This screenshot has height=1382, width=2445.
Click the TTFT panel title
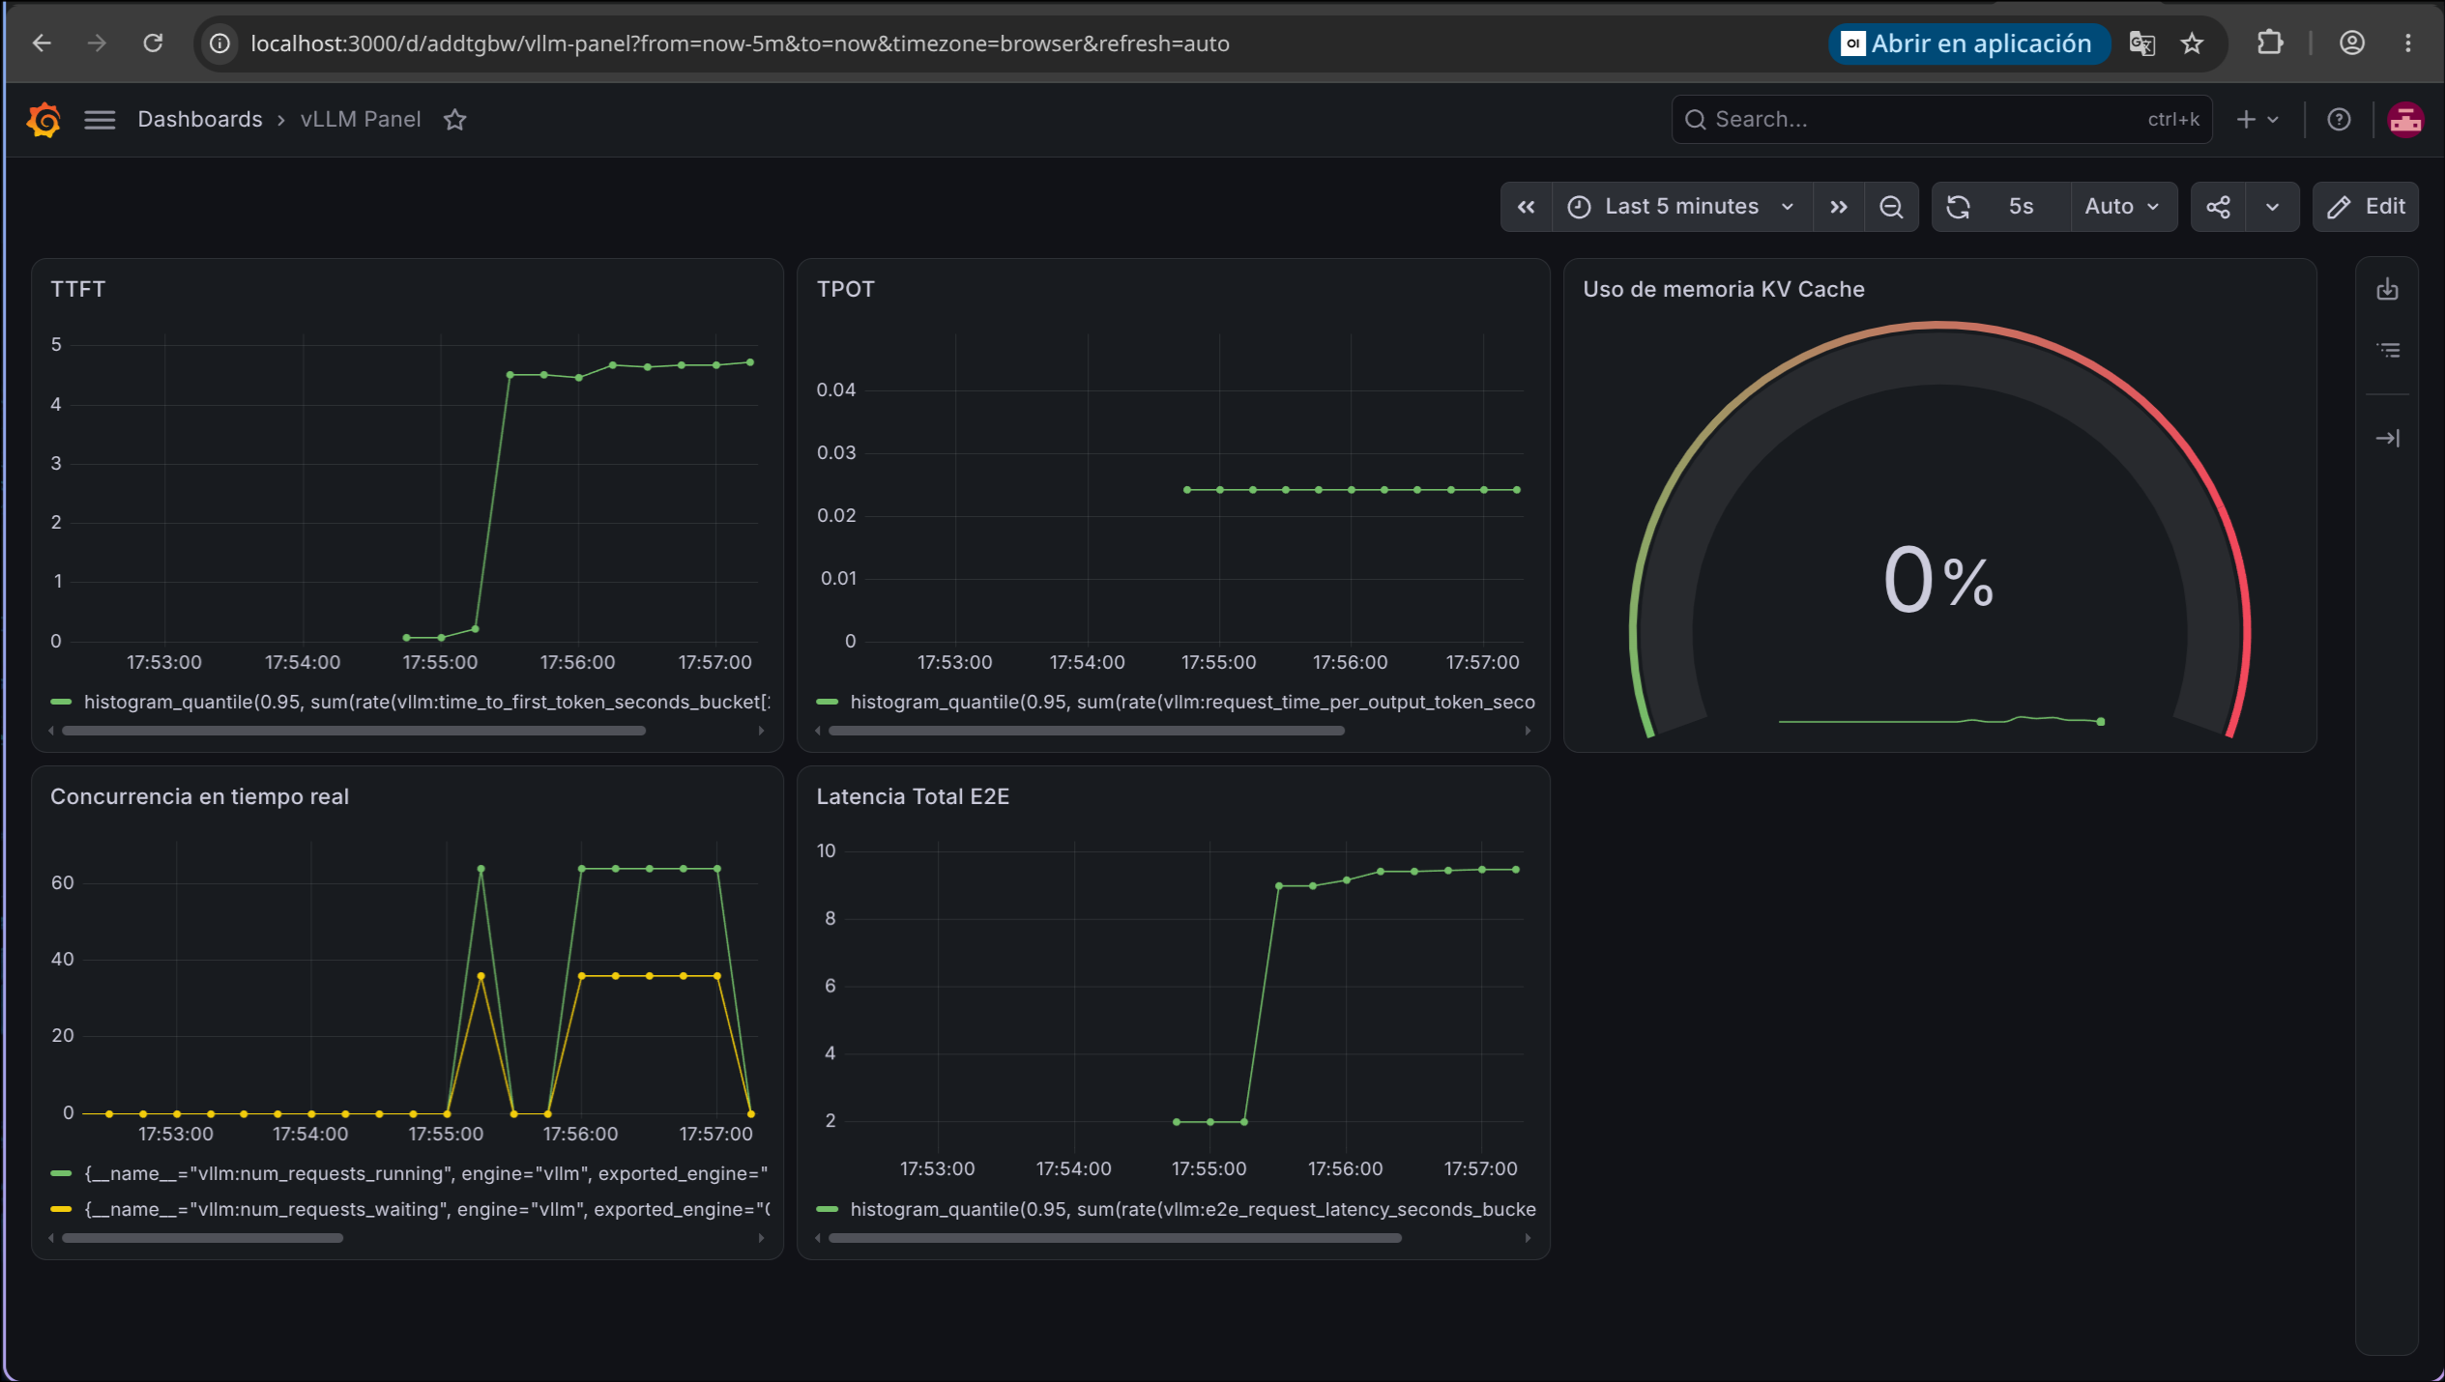pyautogui.click(x=78, y=289)
